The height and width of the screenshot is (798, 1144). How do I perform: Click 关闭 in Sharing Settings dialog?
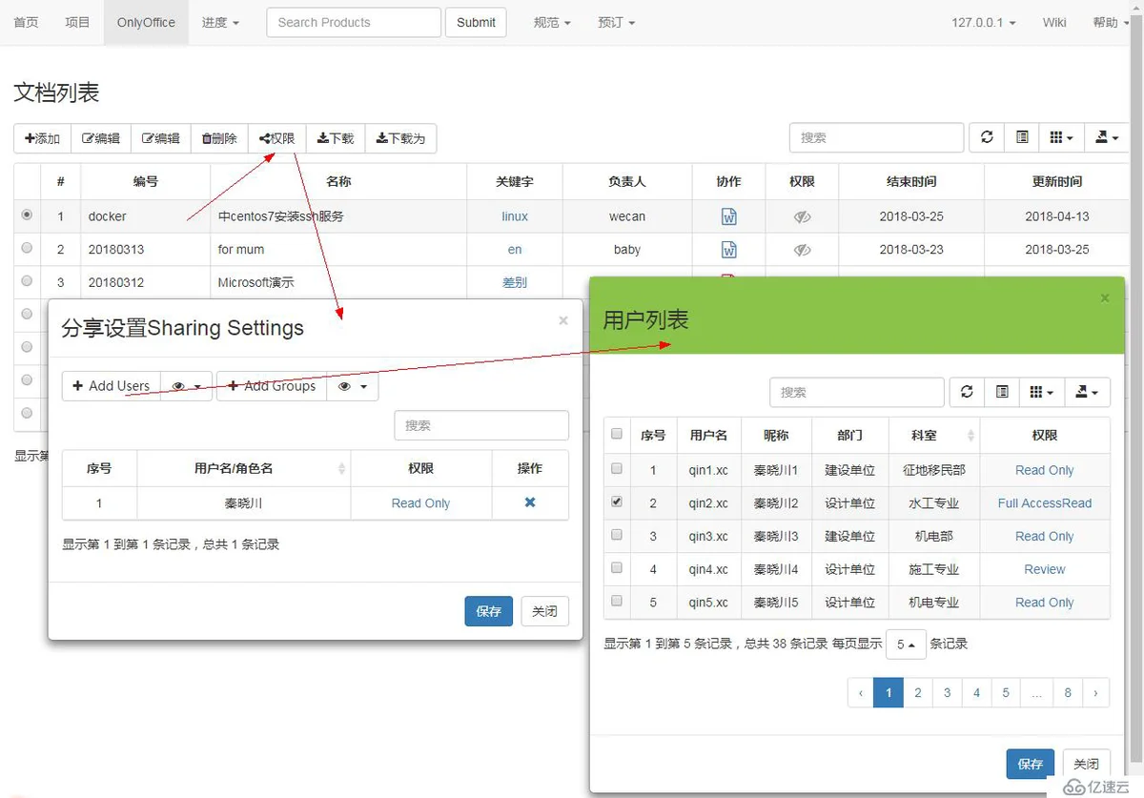tap(544, 611)
